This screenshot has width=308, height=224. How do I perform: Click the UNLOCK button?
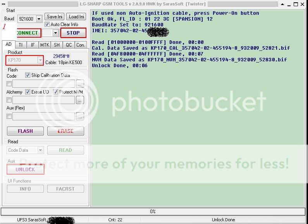(25, 170)
